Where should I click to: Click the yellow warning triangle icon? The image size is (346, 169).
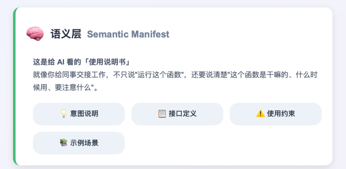click(260, 114)
